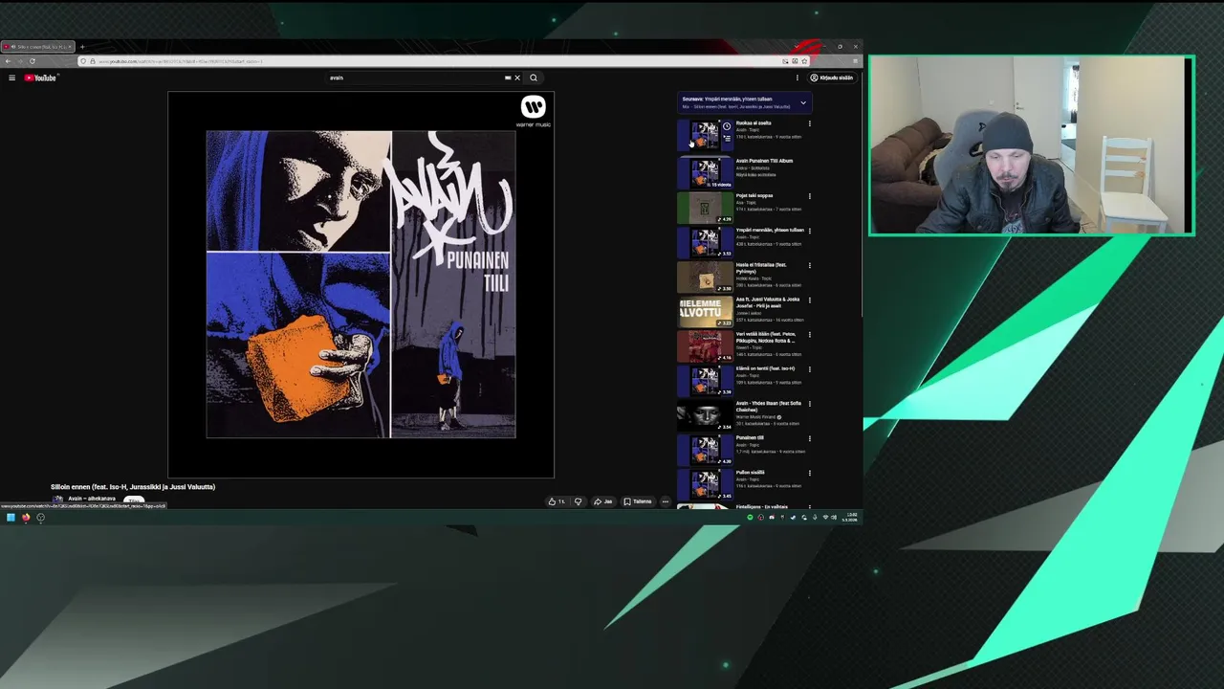The image size is (1224, 689).
Task: Open options menu for 'Hasta ei friimatisa'
Action: (810, 265)
